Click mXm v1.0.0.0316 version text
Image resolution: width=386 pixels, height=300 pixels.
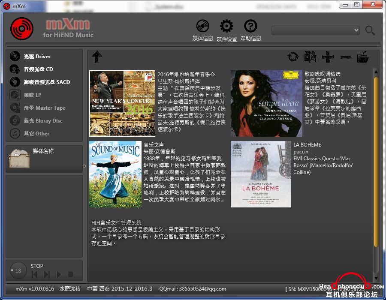pyautogui.click(x=35, y=289)
